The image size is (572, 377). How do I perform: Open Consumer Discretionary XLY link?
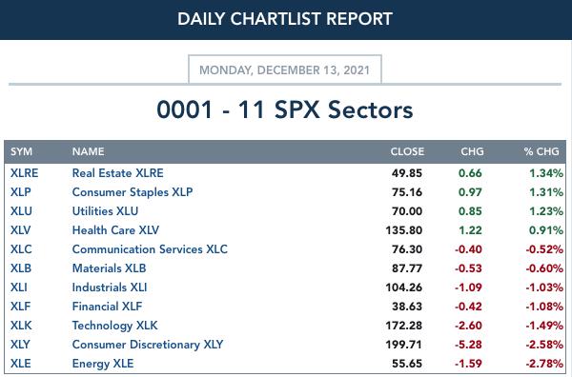coord(148,345)
